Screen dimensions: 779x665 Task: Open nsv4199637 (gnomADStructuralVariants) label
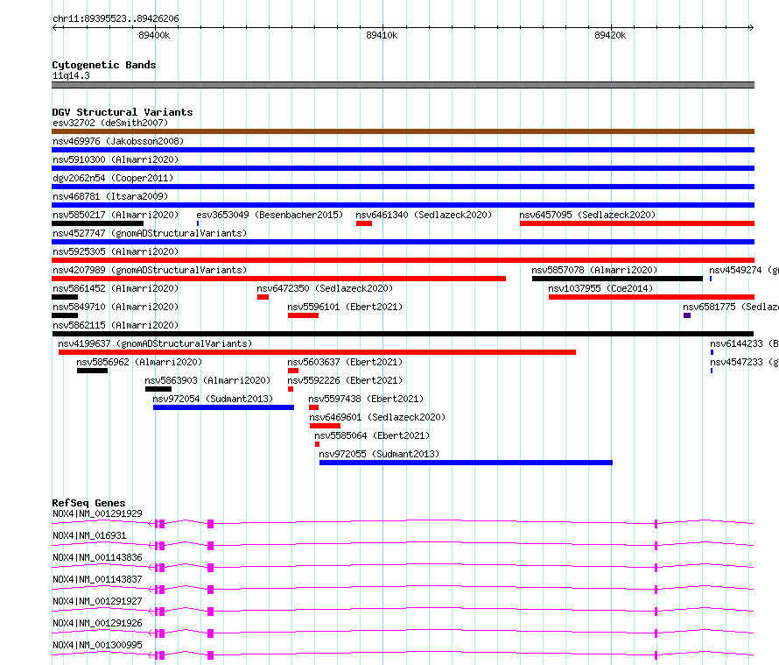click(155, 343)
